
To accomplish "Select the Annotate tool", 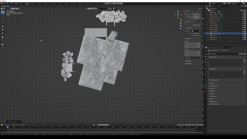I will pos(3,34).
